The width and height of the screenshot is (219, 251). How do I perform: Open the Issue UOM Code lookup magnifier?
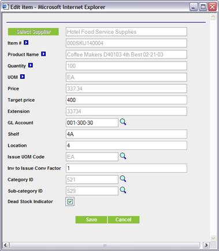123,156
